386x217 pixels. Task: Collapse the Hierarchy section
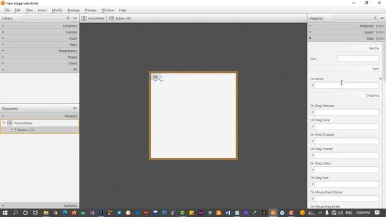pyautogui.click(x=40, y=116)
